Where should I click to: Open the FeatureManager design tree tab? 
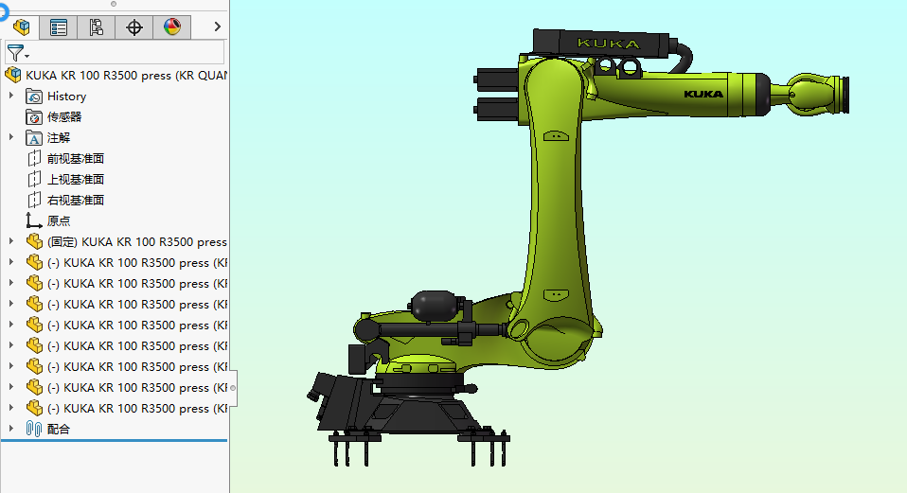point(22,26)
